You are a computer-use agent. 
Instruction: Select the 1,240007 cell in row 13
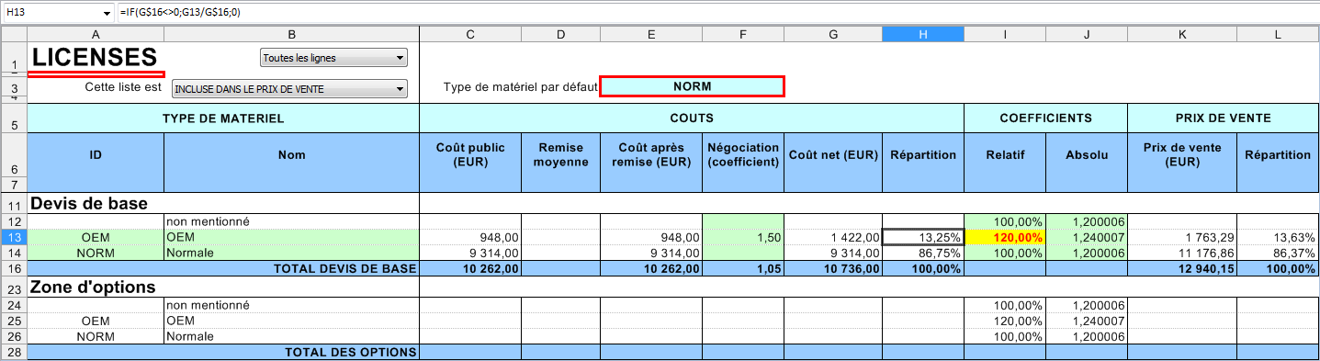(1087, 237)
